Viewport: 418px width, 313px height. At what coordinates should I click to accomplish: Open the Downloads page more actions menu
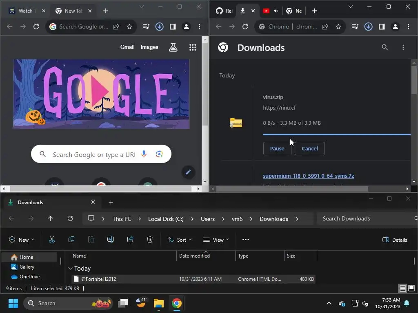click(x=403, y=47)
